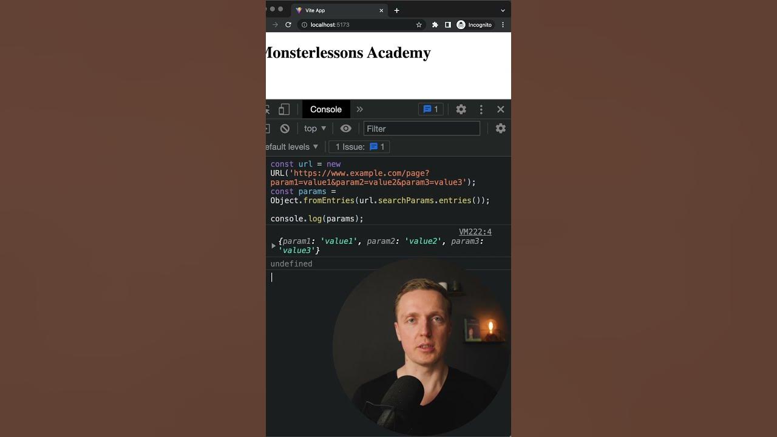
Task: Open DevTools settings gear
Action: (461, 109)
